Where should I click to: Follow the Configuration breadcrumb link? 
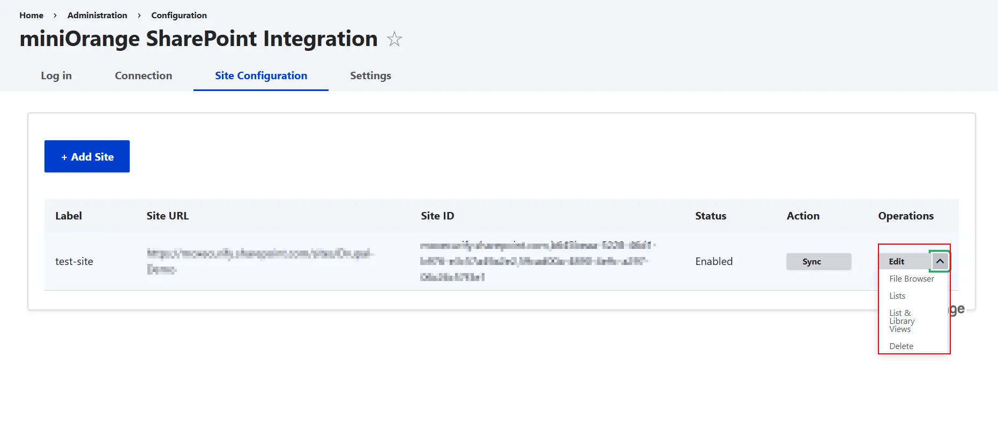[x=179, y=15]
